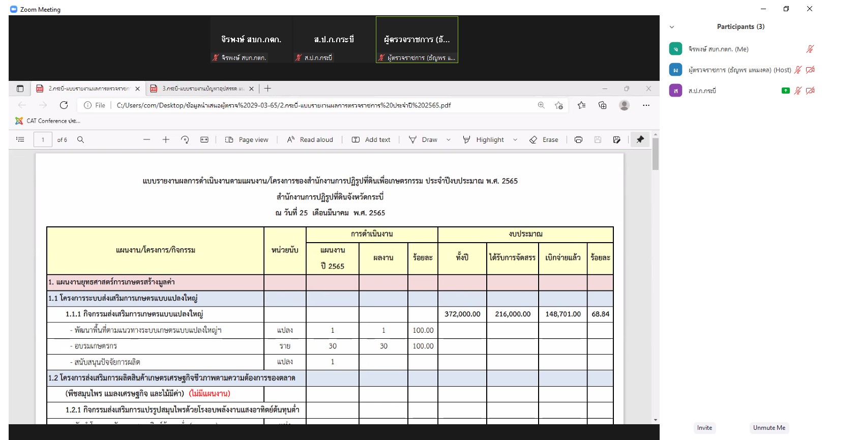Open a new browser tab
859x440 pixels.
coord(268,89)
